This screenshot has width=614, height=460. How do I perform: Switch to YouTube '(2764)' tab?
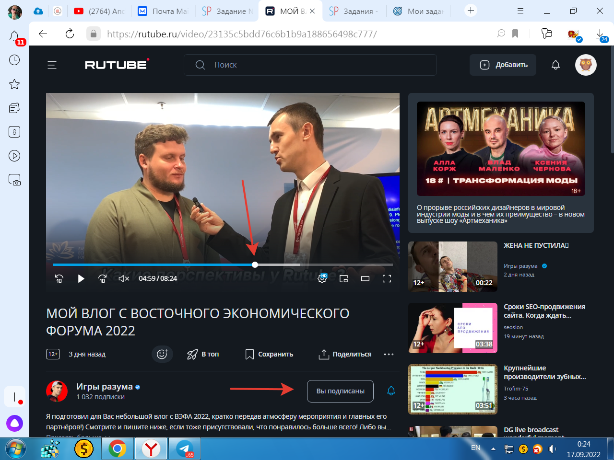[99, 11]
